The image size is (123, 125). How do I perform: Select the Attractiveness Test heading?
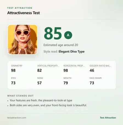coord(24,13)
